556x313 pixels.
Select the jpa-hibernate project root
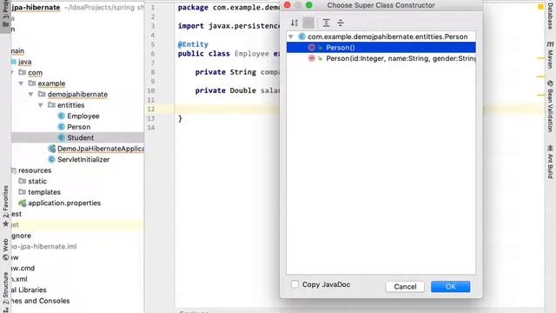pos(36,8)
